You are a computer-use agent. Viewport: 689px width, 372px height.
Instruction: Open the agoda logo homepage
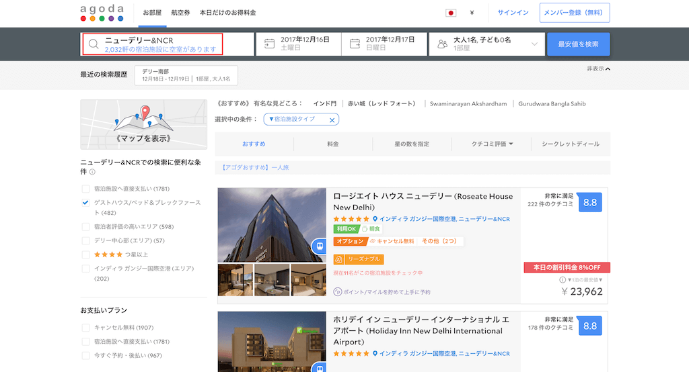[x=102, y=13]
